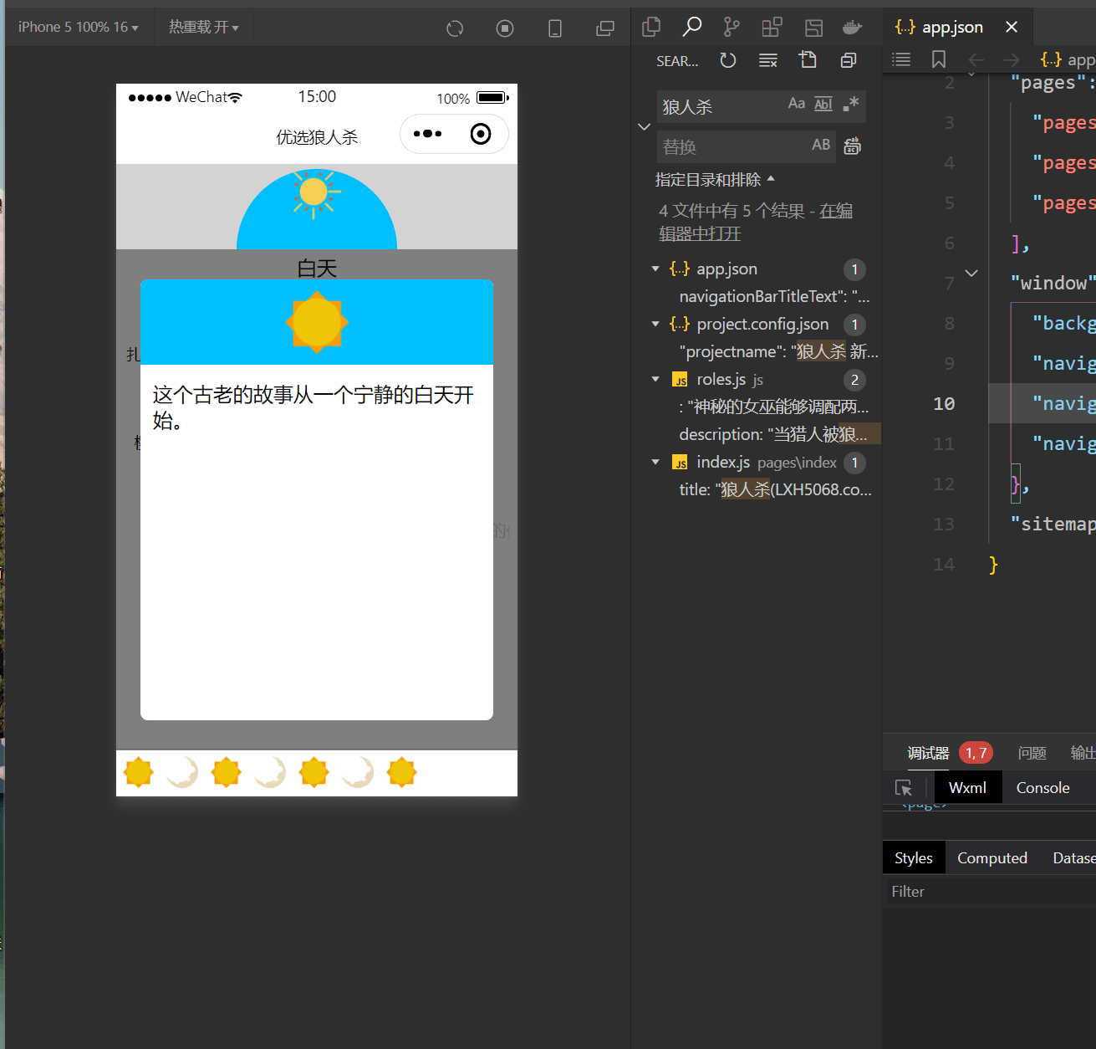1096x1049 pixels.
Task: Switch to the Console tab
Action: coord(1042,788)
